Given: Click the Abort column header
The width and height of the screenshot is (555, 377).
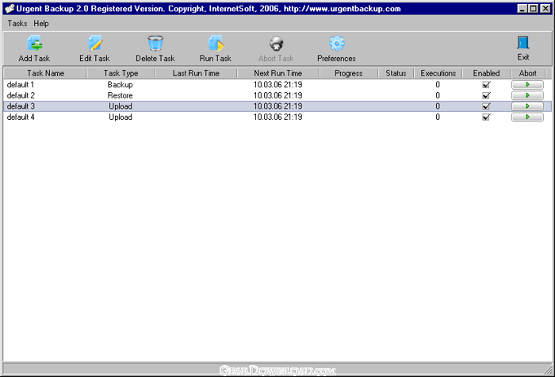Looking at the screenshot, I should pyautogui.click(x=528, y=73).
